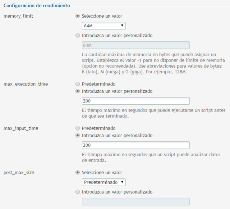This screenshot has height=209, width=230.
Task: Select memory_limit 'Seleccione un valor' radio button
Action: 78,16
